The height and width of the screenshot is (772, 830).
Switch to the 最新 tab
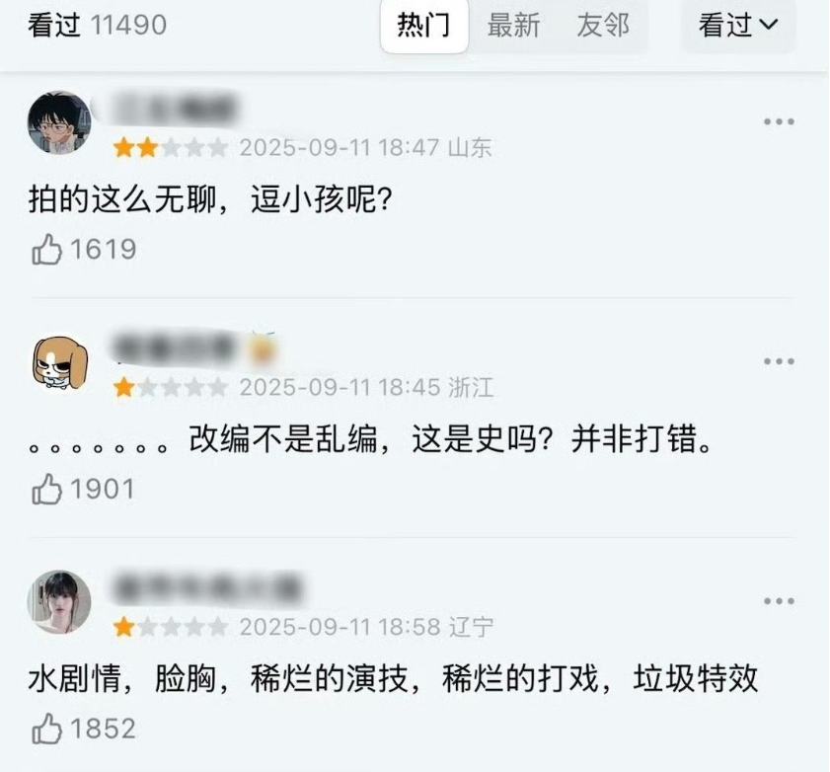pyautogui.click(x=513, y=26)
